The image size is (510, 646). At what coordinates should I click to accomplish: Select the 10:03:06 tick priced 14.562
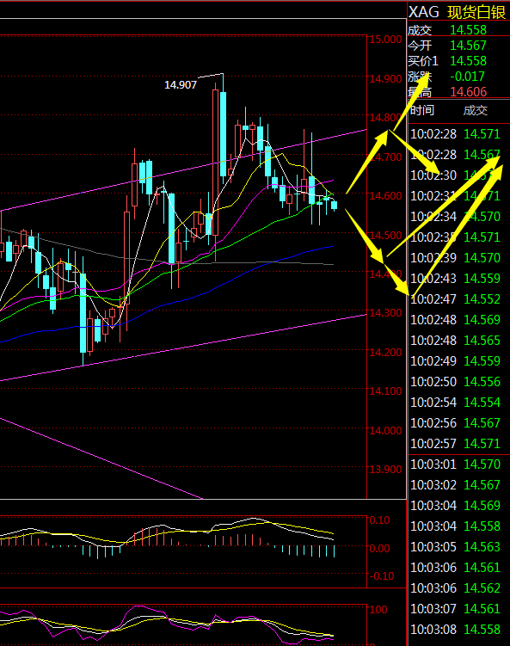tap(455, 588)
